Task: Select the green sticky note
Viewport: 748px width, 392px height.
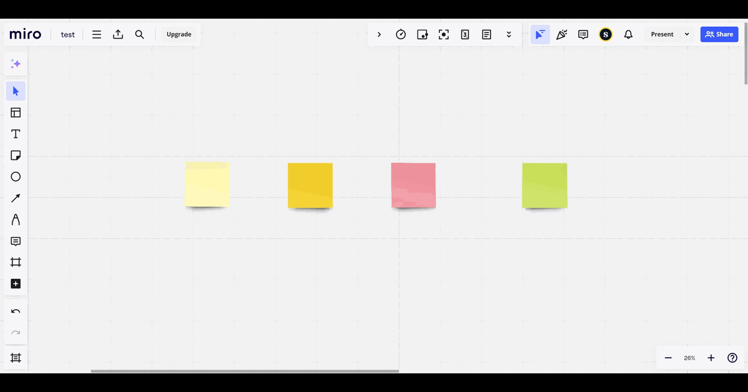Action: pos(545,185)
